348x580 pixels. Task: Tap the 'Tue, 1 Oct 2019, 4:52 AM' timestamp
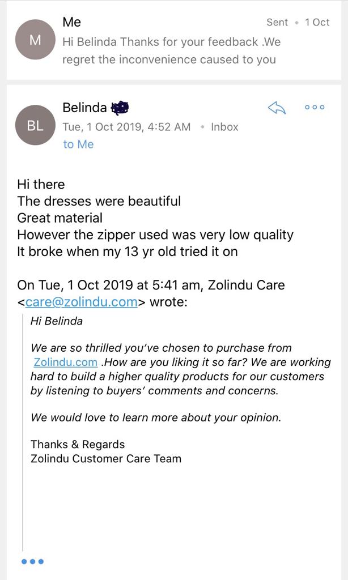pos(126,127)
